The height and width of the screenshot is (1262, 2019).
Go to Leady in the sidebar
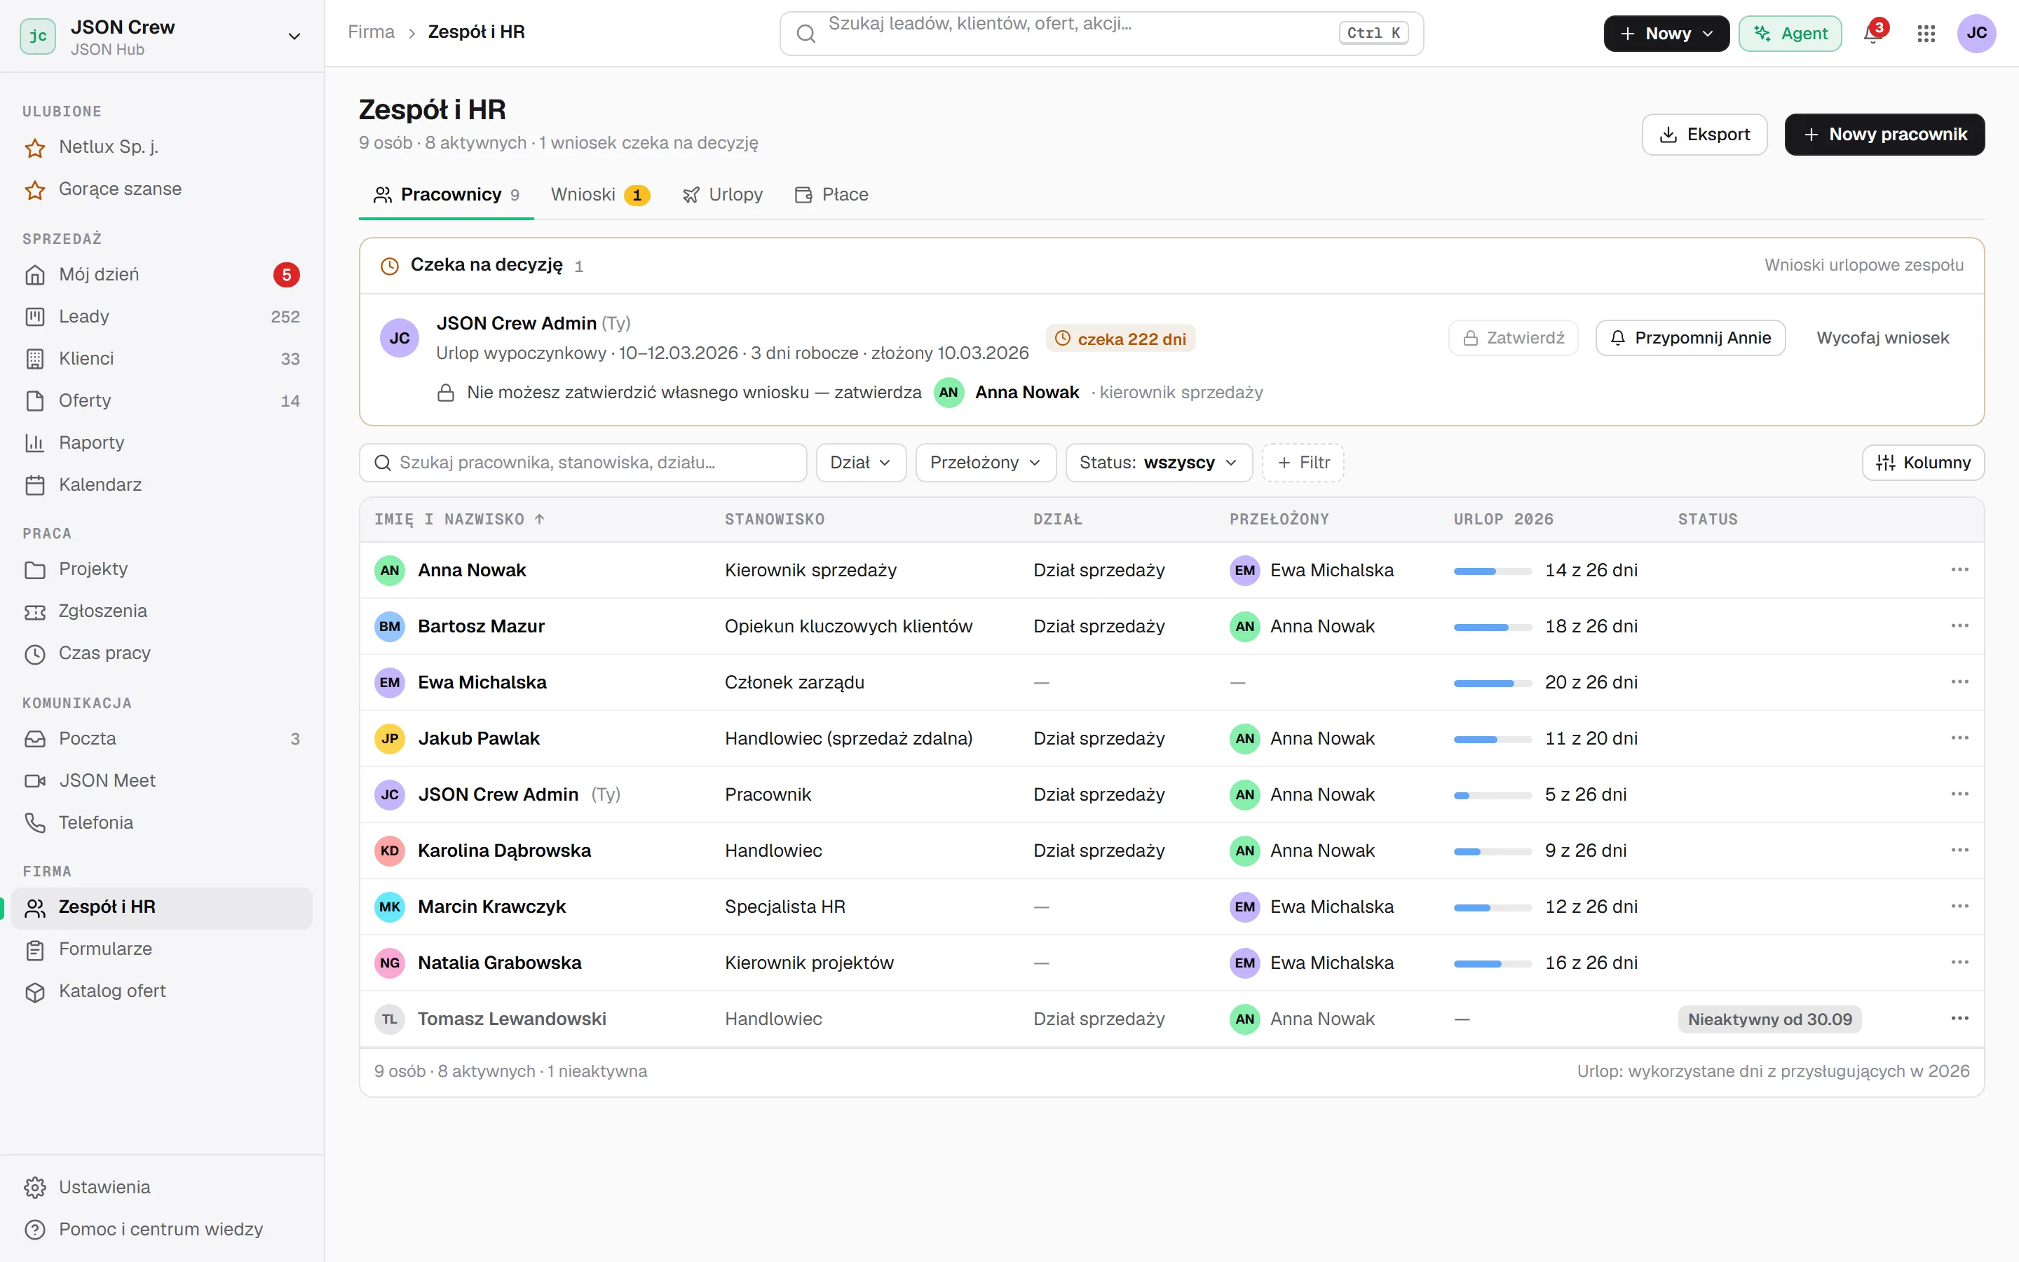click(162, 316)
